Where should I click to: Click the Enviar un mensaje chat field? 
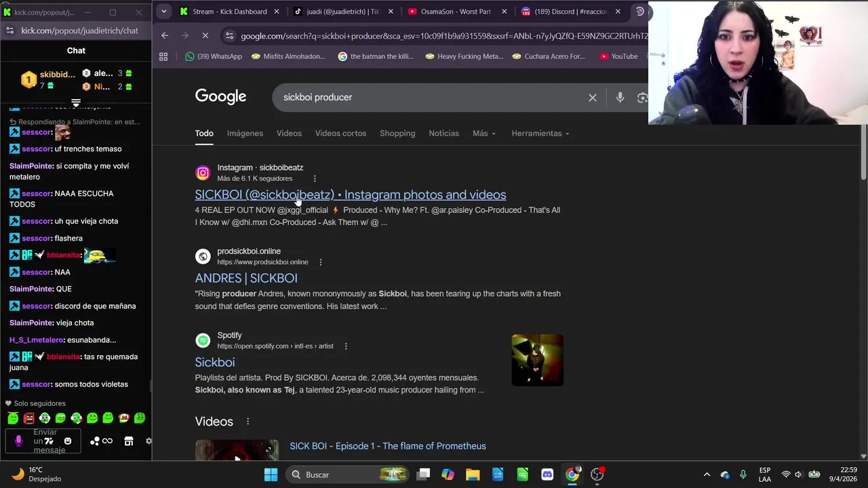45,441
